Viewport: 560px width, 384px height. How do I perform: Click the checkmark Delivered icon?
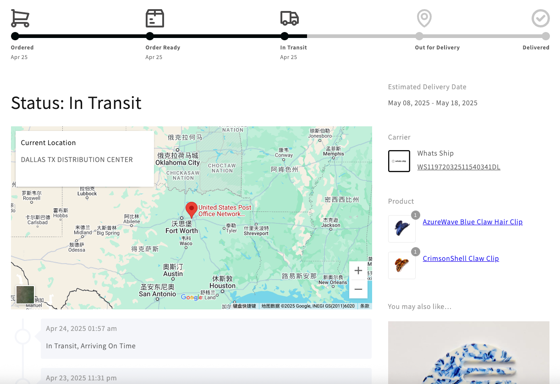coord(541,18)
